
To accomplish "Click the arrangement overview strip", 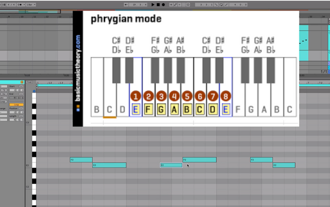I will tap(30, 12).
